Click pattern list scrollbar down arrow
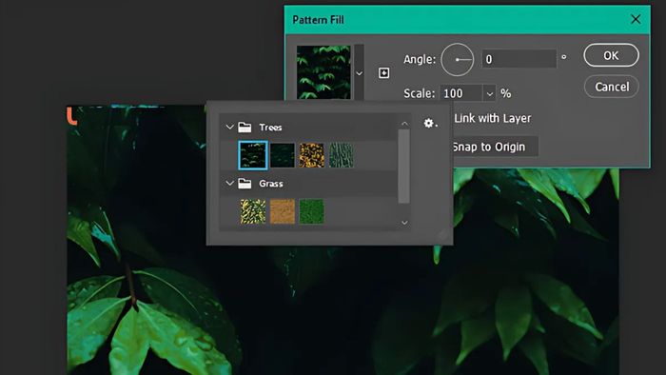This screenshot has width=666, height=375. point(404,223)
